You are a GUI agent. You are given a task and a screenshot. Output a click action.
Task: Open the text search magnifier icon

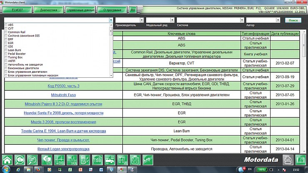[x=32, y=160]
